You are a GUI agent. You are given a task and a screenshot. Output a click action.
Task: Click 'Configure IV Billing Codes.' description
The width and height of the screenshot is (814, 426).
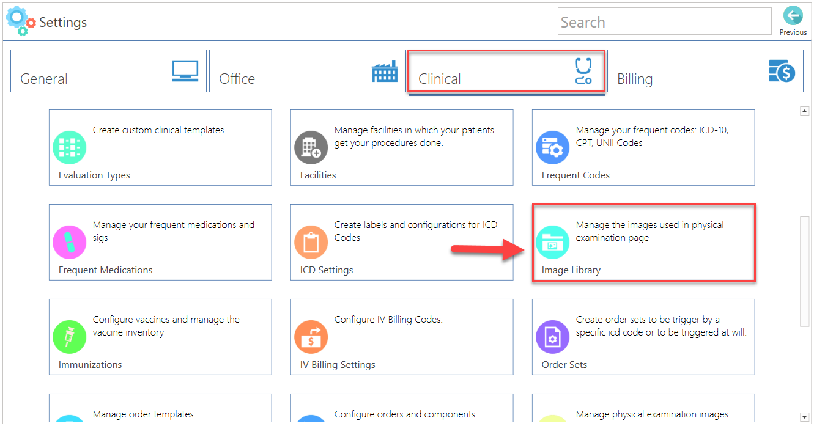pyautogui.click(x=388, y=319)
